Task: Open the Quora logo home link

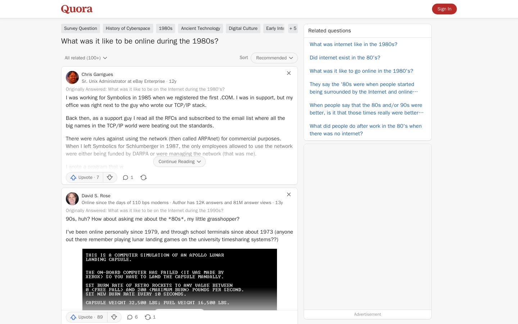Action: point(77,9)
